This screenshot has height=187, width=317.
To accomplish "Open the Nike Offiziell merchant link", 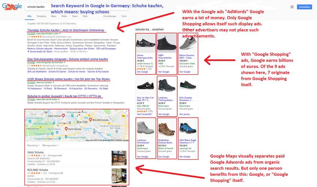I will pyautogui.click(x=143, y=106).
